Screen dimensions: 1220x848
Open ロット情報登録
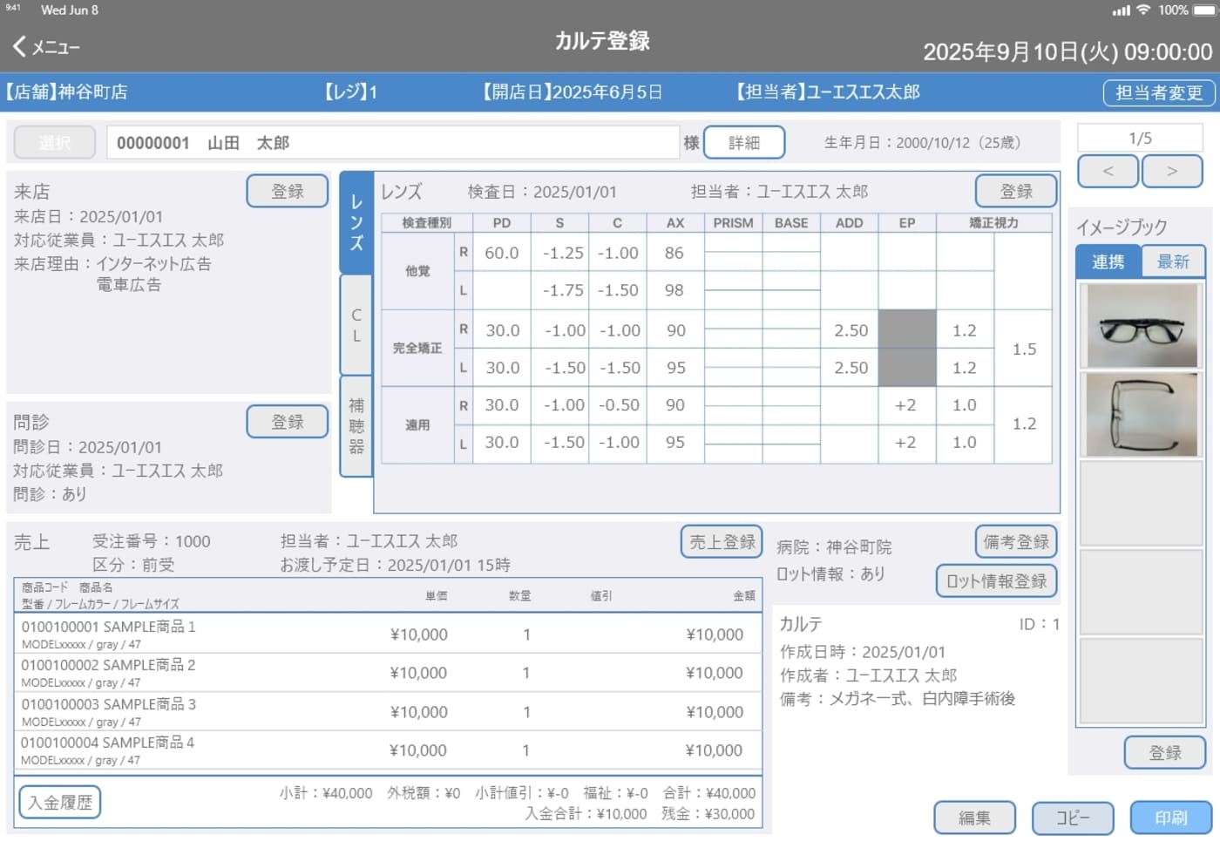tap(997, 581)
